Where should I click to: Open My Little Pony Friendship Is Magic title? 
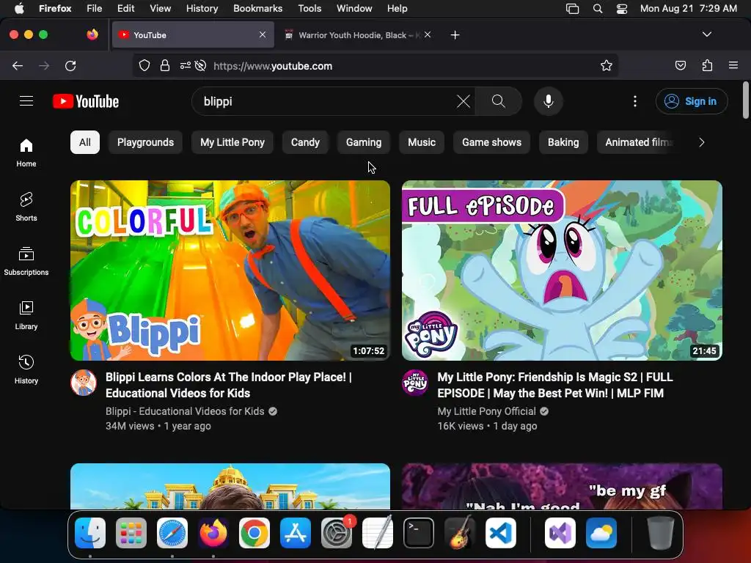coord(555,385)
